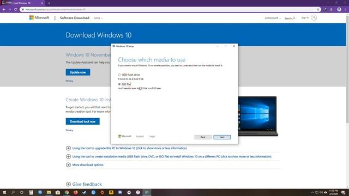Expand the upgrade this PC information section
Image resolution: width=349 pixels, height=196 pixels.
click(126, 148)
